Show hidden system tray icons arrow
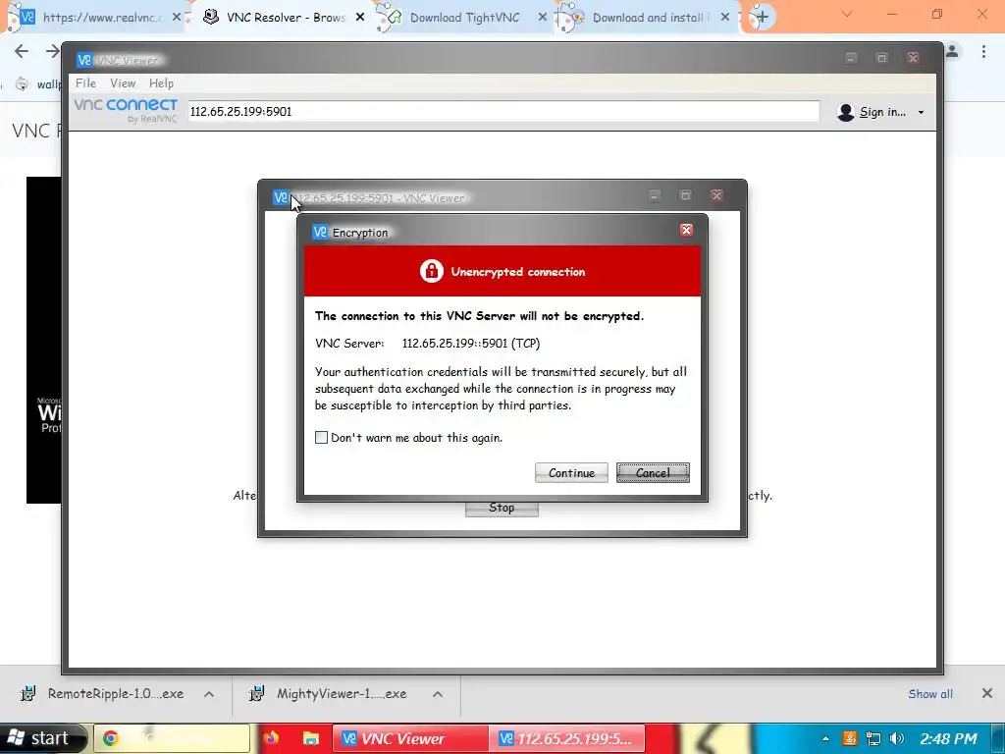Screen dimensions: 1005x754 coord(825,738)
